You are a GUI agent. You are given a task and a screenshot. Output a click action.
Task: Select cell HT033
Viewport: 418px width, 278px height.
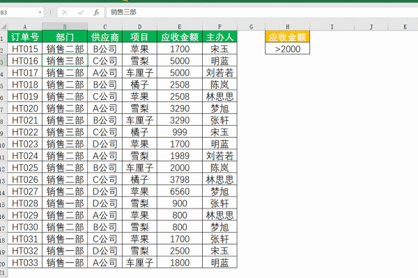(x=25, y=263)
